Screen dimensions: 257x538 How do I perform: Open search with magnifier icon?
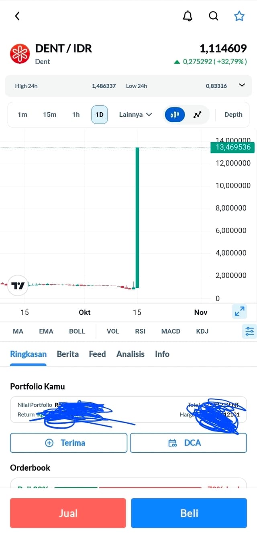pyautogui.click(x=214, y=16)
